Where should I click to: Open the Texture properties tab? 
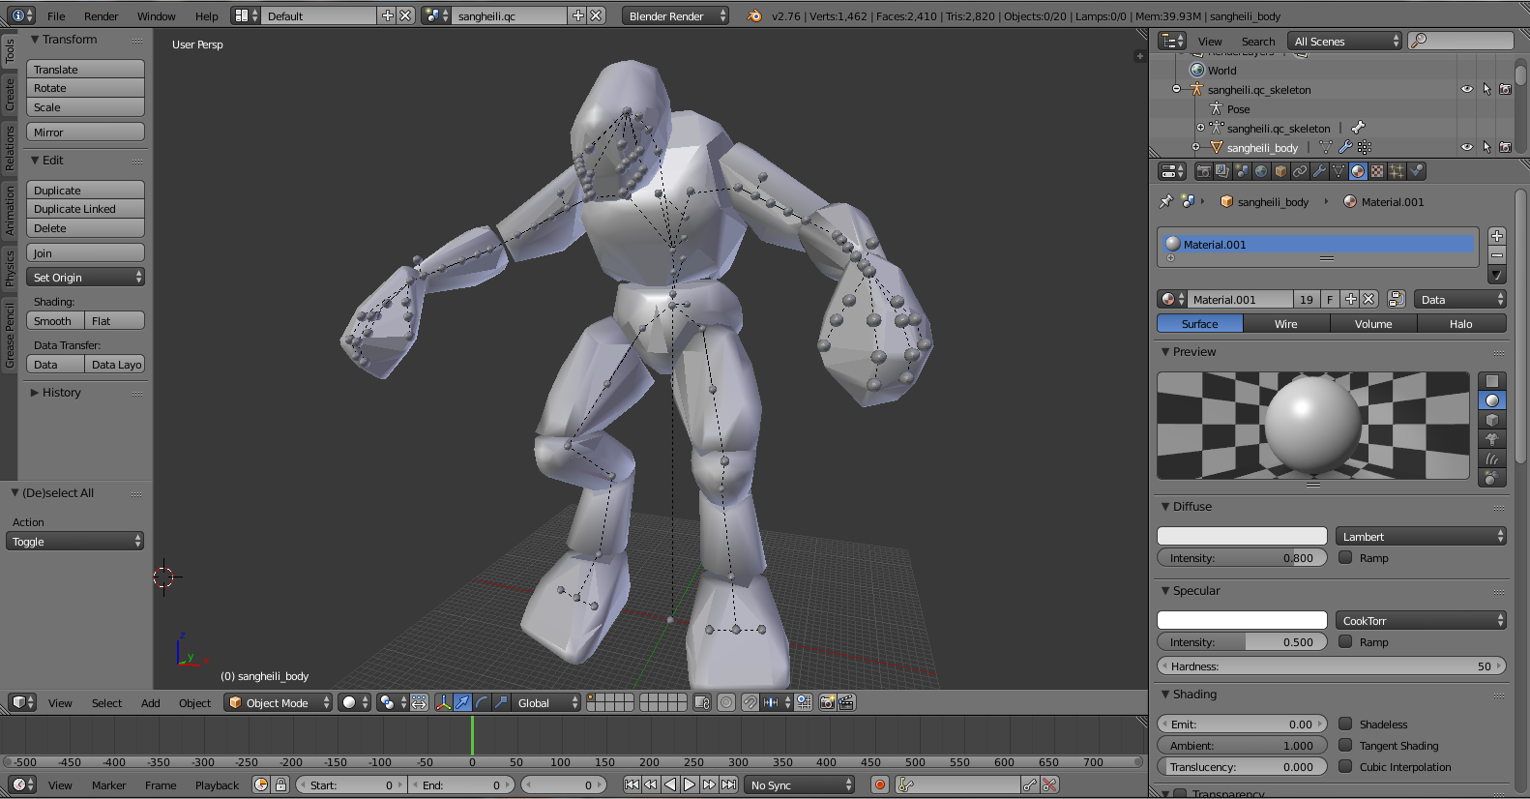[1377, 171]
